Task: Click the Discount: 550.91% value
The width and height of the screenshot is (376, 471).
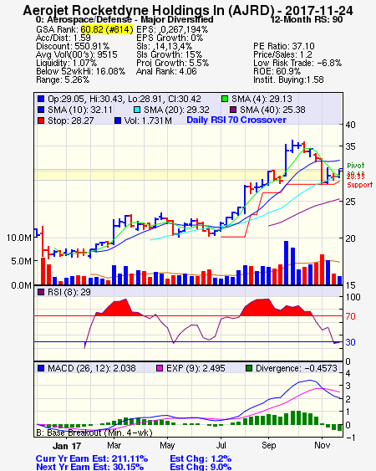Action: point(73,46)
